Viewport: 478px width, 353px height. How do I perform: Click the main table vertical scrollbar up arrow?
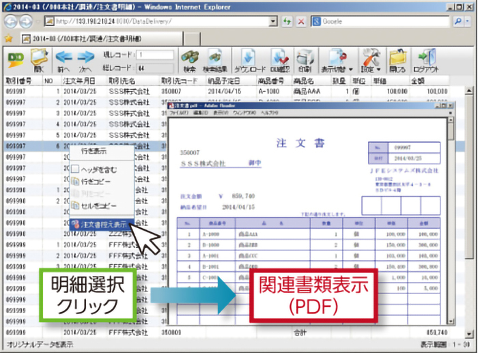(470, 91)
